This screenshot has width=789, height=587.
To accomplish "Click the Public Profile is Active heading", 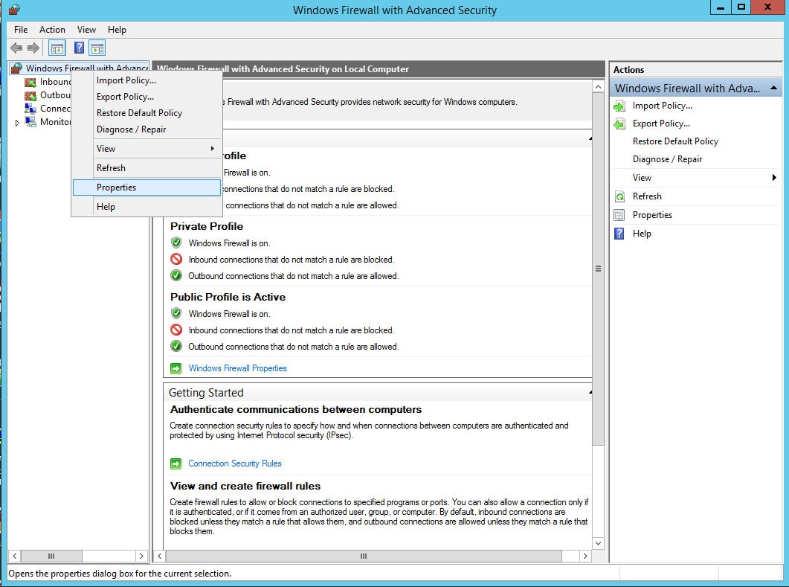I will tap(228, 297).
